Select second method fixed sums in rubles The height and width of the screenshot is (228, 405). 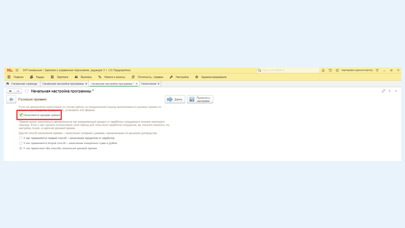[20, 143]
